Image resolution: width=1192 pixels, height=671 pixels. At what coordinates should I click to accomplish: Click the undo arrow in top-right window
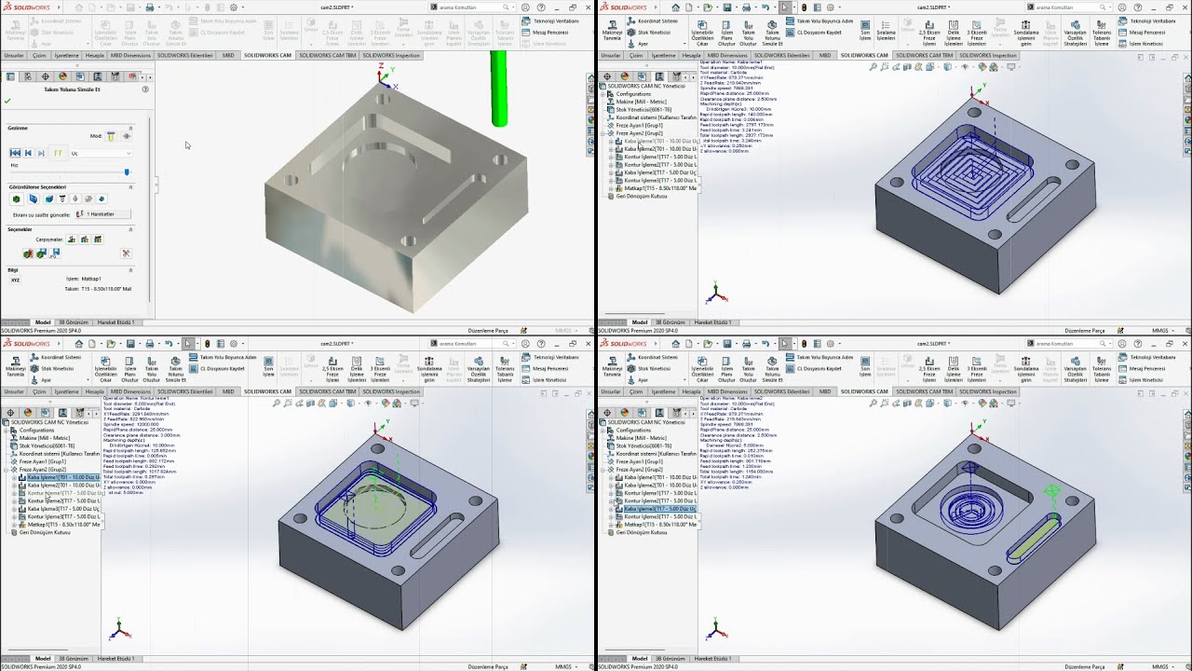coord(766,7)
